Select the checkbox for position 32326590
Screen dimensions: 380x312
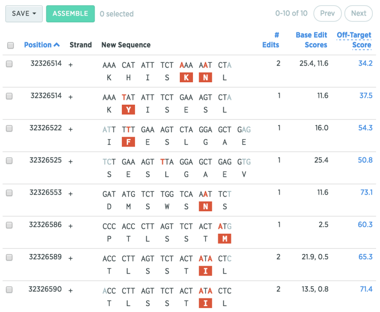coord(9,290)
